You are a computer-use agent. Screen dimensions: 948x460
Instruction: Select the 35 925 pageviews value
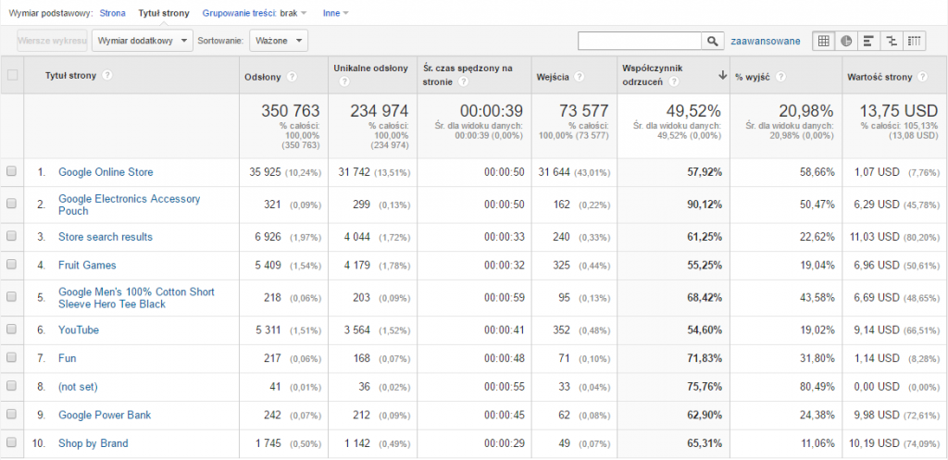(x=265, y=171)
